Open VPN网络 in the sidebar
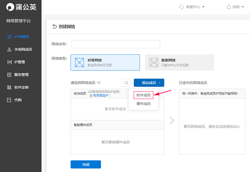250x172 pixels. tap(22, 37)
